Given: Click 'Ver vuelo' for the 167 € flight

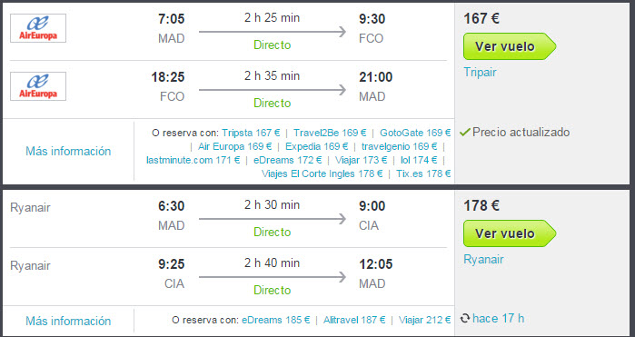Looking at the screenshot, I should pos(510,46).
